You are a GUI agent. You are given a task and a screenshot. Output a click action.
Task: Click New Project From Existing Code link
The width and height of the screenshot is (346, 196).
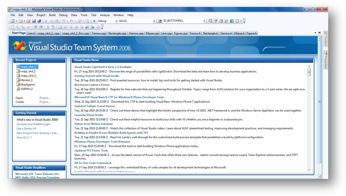(38, 133)
